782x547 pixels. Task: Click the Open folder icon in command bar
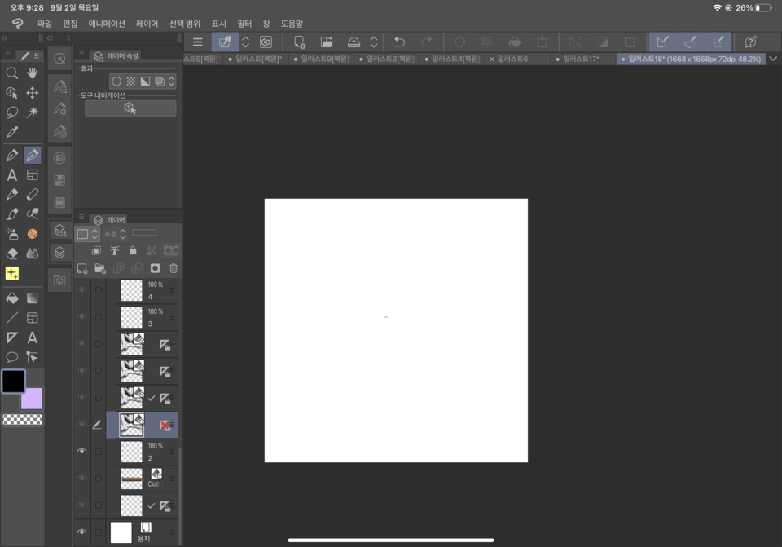pos(327,42)
